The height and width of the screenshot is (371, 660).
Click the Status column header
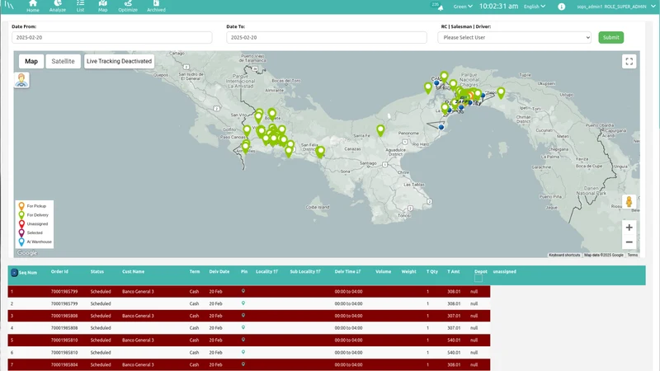coord(97,272)
